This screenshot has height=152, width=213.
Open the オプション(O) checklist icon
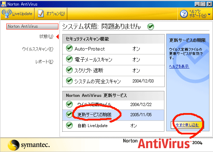click(x=41, y=13)
